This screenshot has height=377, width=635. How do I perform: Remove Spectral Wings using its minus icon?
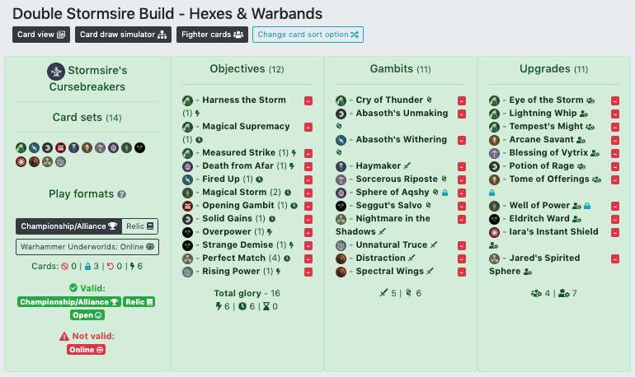click(462, 272)
